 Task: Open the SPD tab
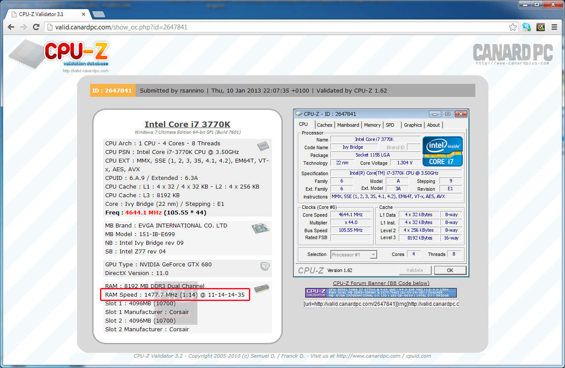pyautogui.click(x=390, y=125)
